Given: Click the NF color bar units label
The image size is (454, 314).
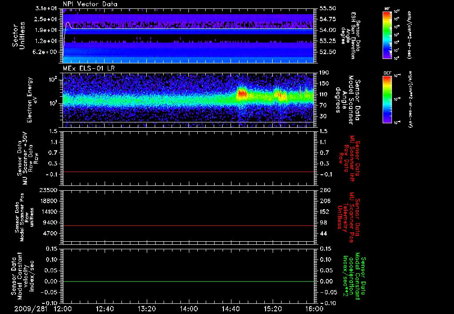Looking at the screenshot, I should 409,35.
